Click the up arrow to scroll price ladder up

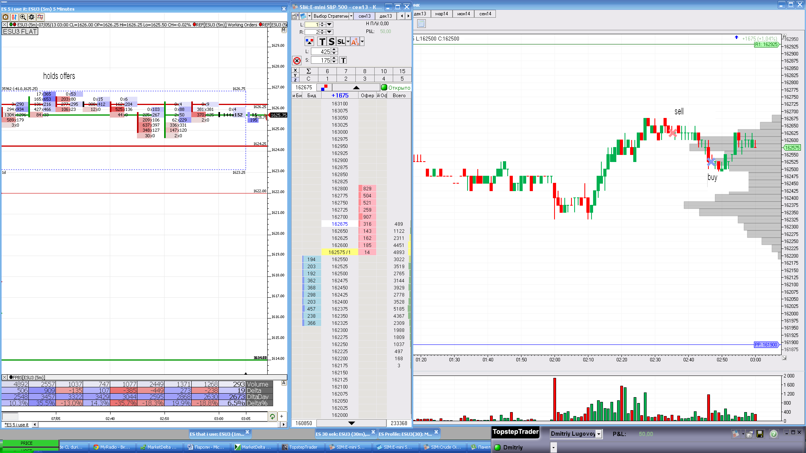[x=356, y=87]
